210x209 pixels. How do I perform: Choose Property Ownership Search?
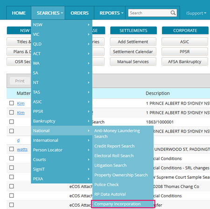[123, 175]
